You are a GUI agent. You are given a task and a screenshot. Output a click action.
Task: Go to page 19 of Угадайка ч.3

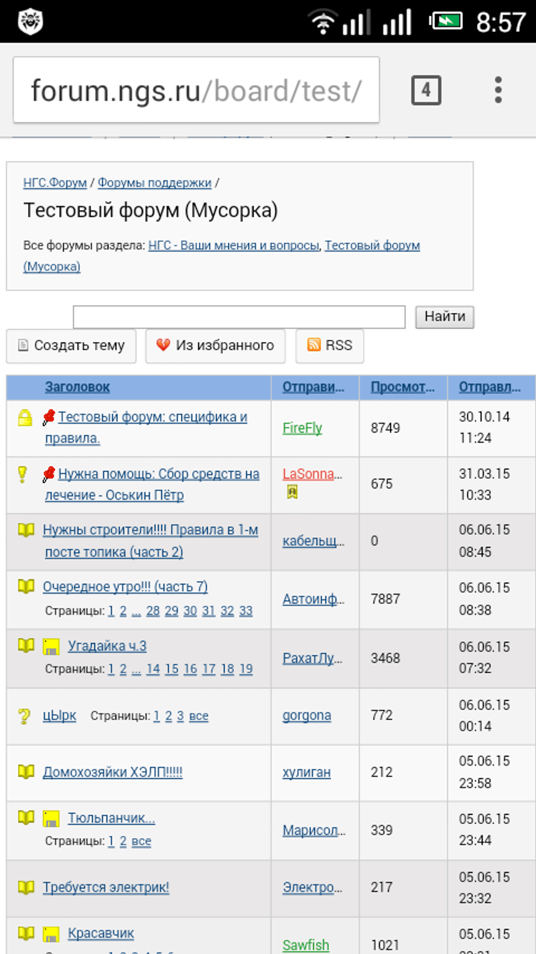[246, 669]
